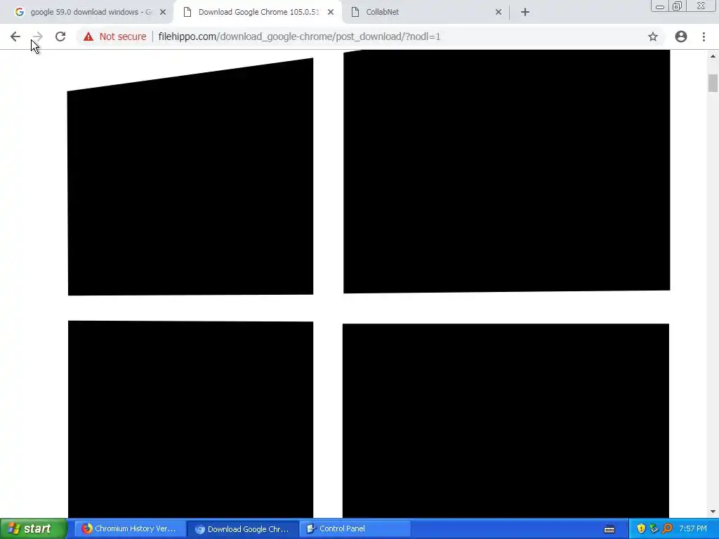Close the Download Google Chrome tab
This screenshot has width=719, height=539.
tap(331, 13)
